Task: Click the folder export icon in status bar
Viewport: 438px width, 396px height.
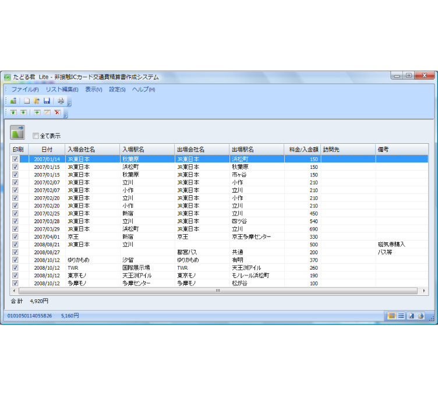Action: [421, 316]
